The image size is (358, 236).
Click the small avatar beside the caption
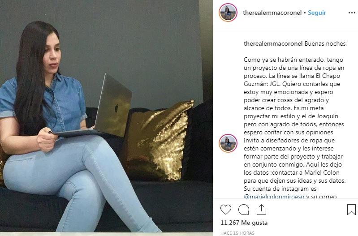(228, 143)
